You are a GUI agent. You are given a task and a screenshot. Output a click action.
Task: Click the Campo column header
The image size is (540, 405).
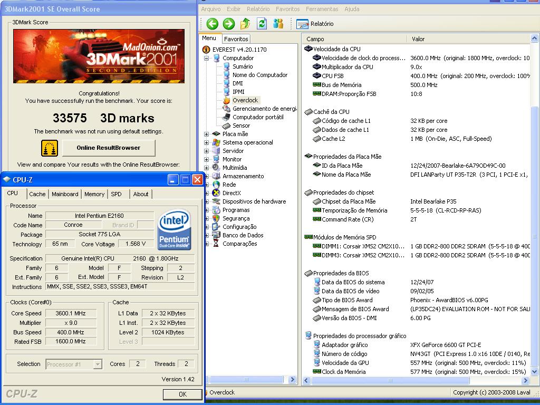[x=355, y=39]
